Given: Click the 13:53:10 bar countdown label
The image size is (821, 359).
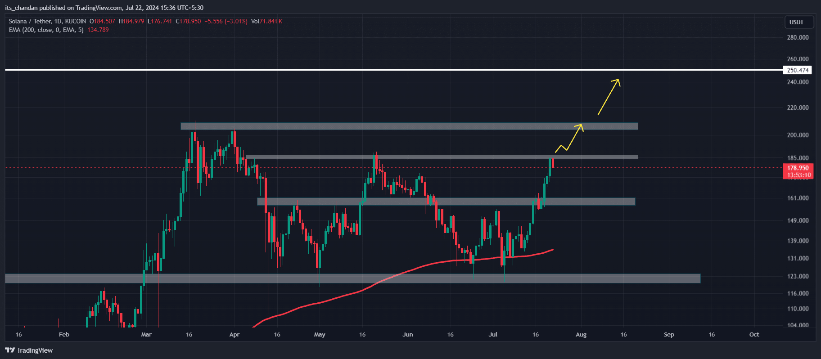Looking at the screenshot, I should click(798, 175).
